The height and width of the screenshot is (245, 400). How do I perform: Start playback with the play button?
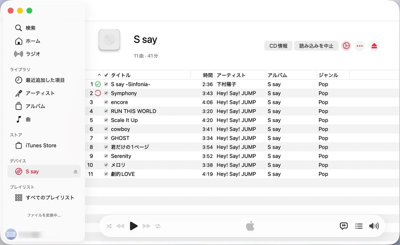click(x=133, y=226)
